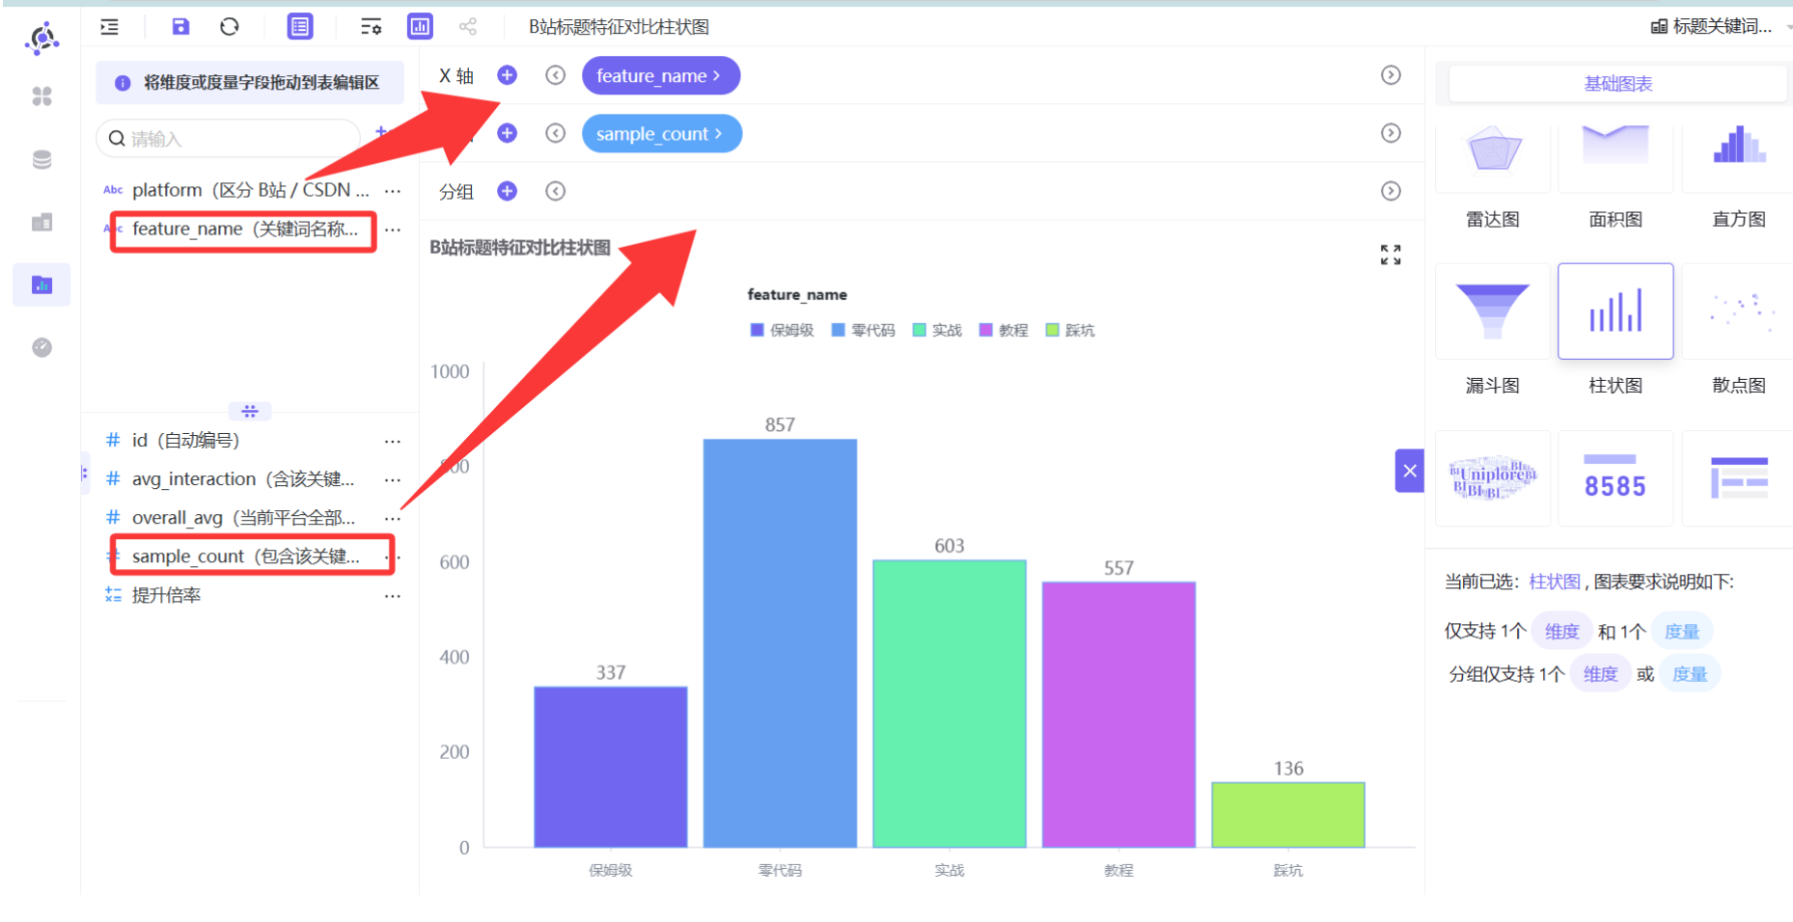Select the chart folder sidebar icon

41,285
